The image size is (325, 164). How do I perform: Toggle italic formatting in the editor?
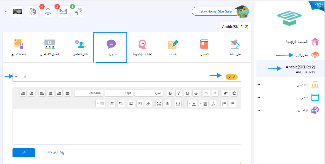[x=179, y=93]
